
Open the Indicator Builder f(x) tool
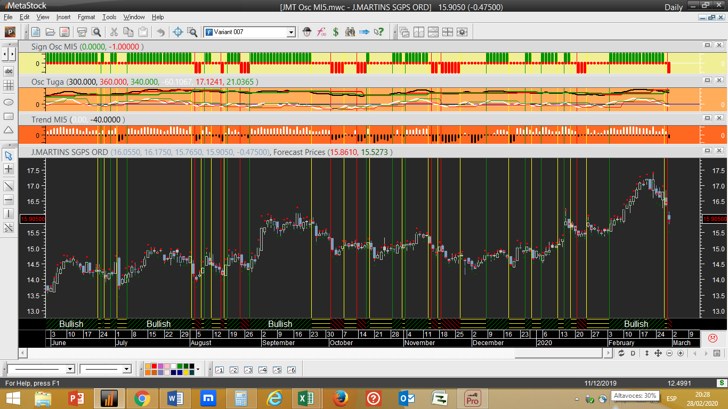coord(321,32)
